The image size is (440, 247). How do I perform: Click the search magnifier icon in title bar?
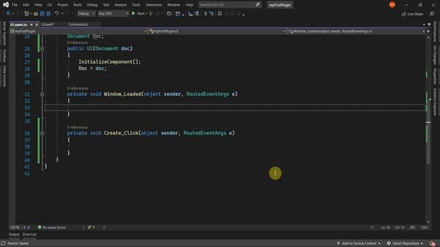point(258,5)
